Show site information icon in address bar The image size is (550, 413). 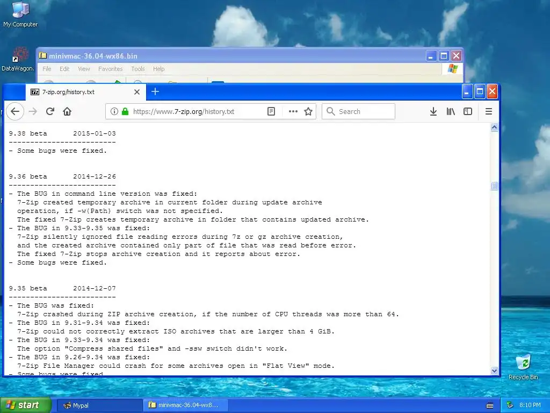[x=114, y=112]
